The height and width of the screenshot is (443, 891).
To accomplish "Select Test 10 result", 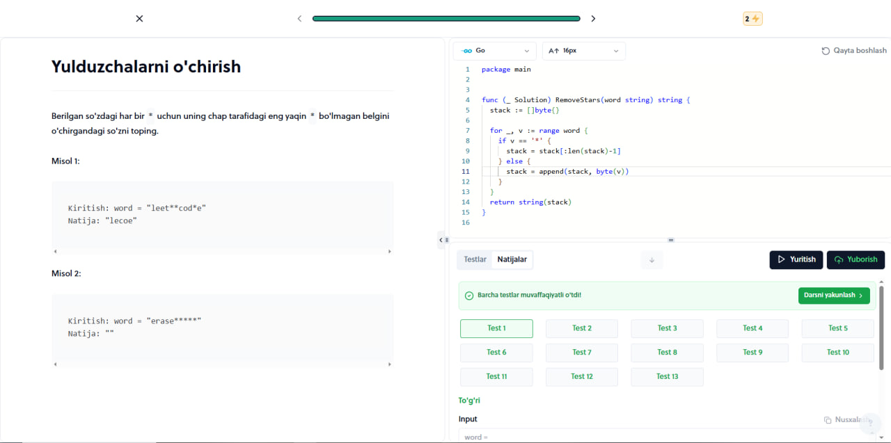I will [x=838, y=353].
